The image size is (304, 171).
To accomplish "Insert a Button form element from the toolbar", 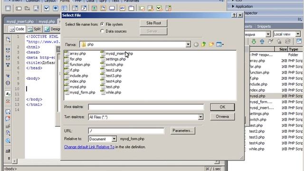I will click(x=112, y=9).
